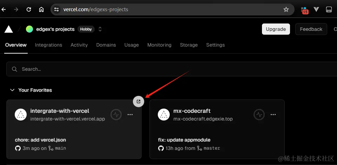
Task: Click the master branch name
Action: (x=212, y=148)
